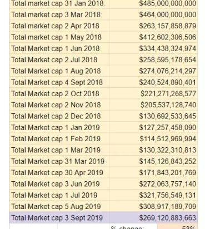Click the $130,692,533,645 value cell

click(153, 116)
